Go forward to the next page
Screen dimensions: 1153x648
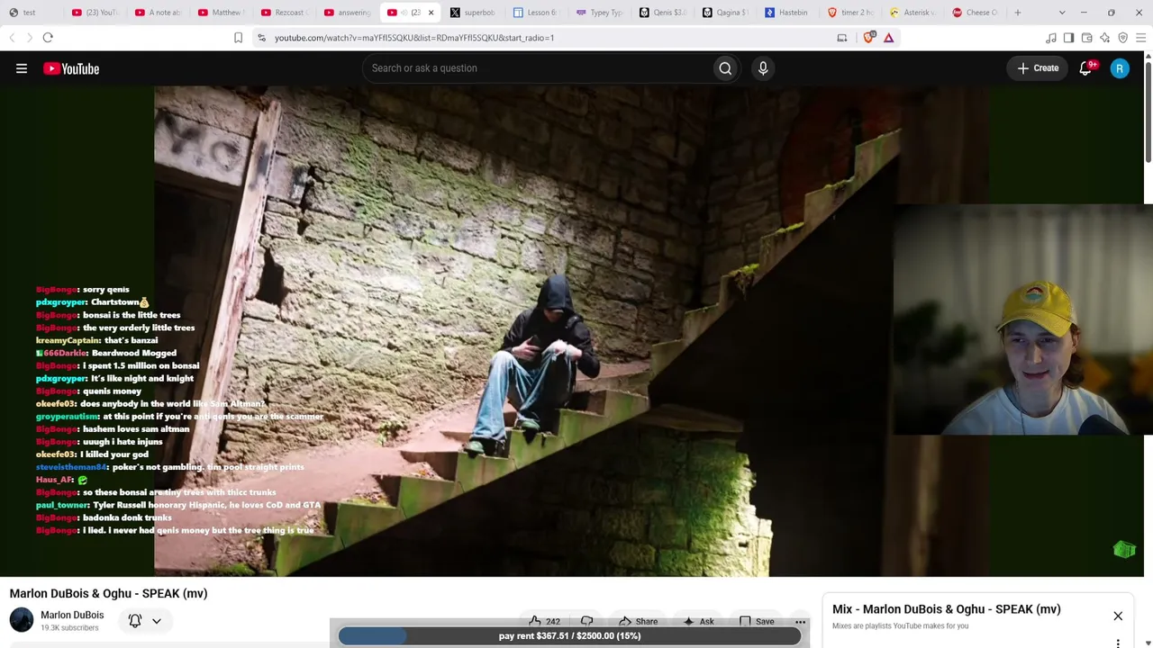29,38
